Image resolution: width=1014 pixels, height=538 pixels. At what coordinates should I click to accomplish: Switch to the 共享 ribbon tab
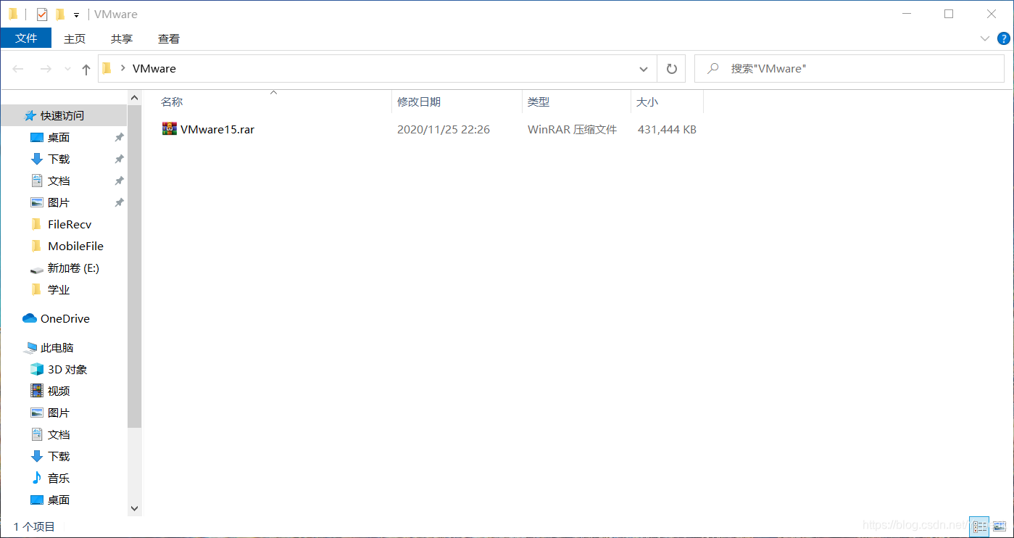click(x=122, y=38)
